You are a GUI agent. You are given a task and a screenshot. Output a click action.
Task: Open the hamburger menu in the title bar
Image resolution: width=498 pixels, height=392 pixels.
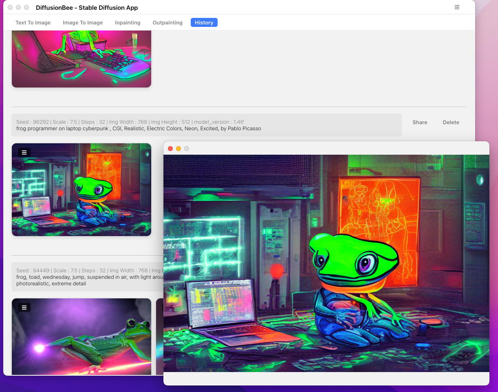tap(457, 7)
